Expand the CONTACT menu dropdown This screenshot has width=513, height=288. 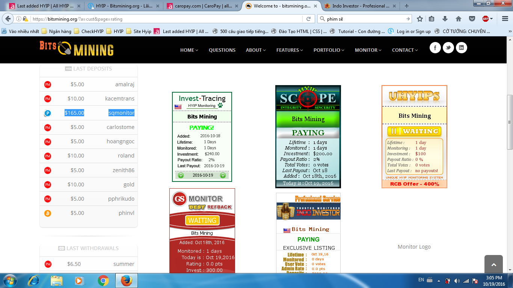coord(405,50)
